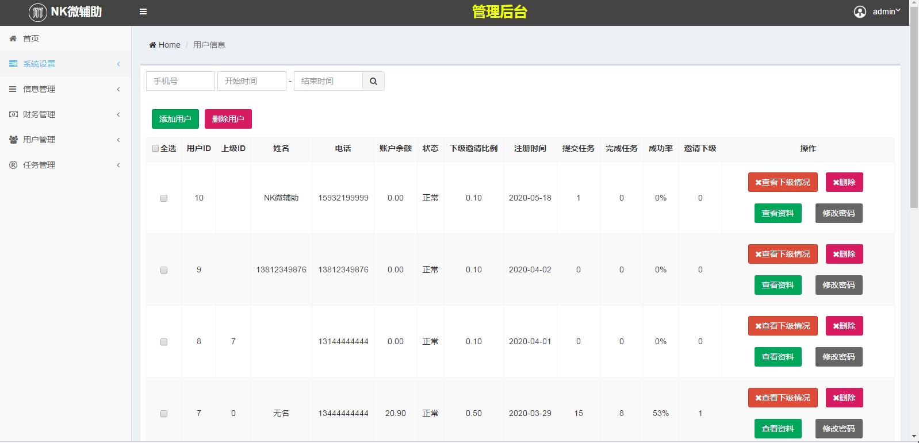Screen dimensions: 919x443
Task: Click the 首页 house icon in sidebar
Action: click(13, 38)
